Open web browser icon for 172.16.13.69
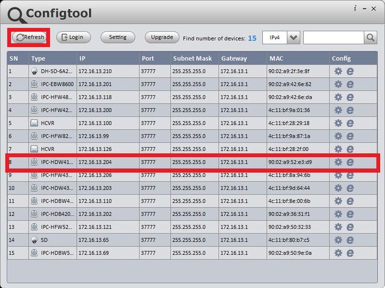The image size is (385, 288). click(x=350, y=253)
